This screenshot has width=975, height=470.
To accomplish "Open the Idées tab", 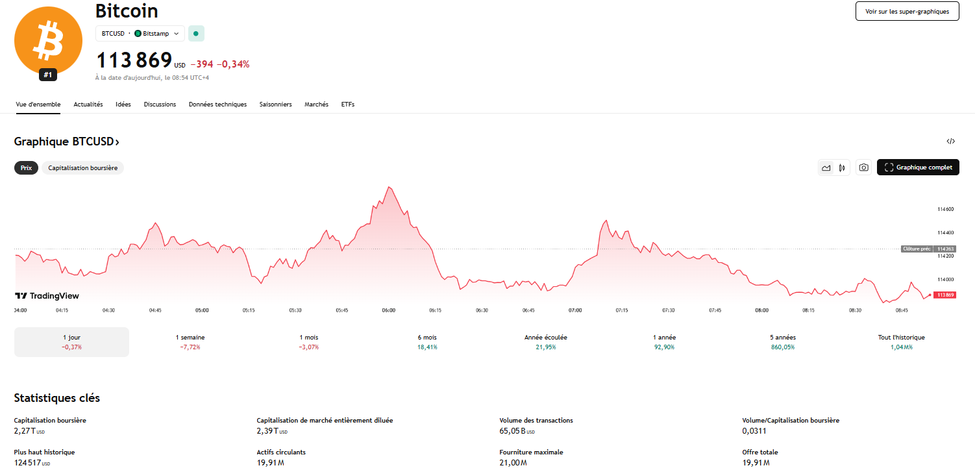I will pyautogui.click(x=123, y=104).
